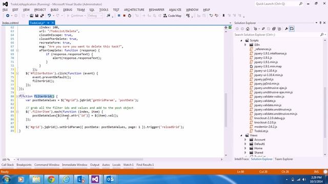Show the Output window tab
This screenshot has width=328, height=184.
tap(95, 165)
